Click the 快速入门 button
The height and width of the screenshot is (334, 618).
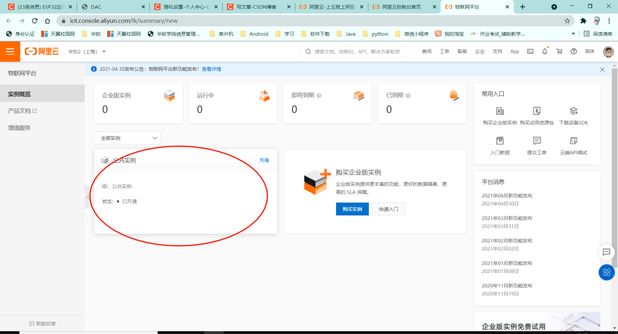tap(389, 209)
